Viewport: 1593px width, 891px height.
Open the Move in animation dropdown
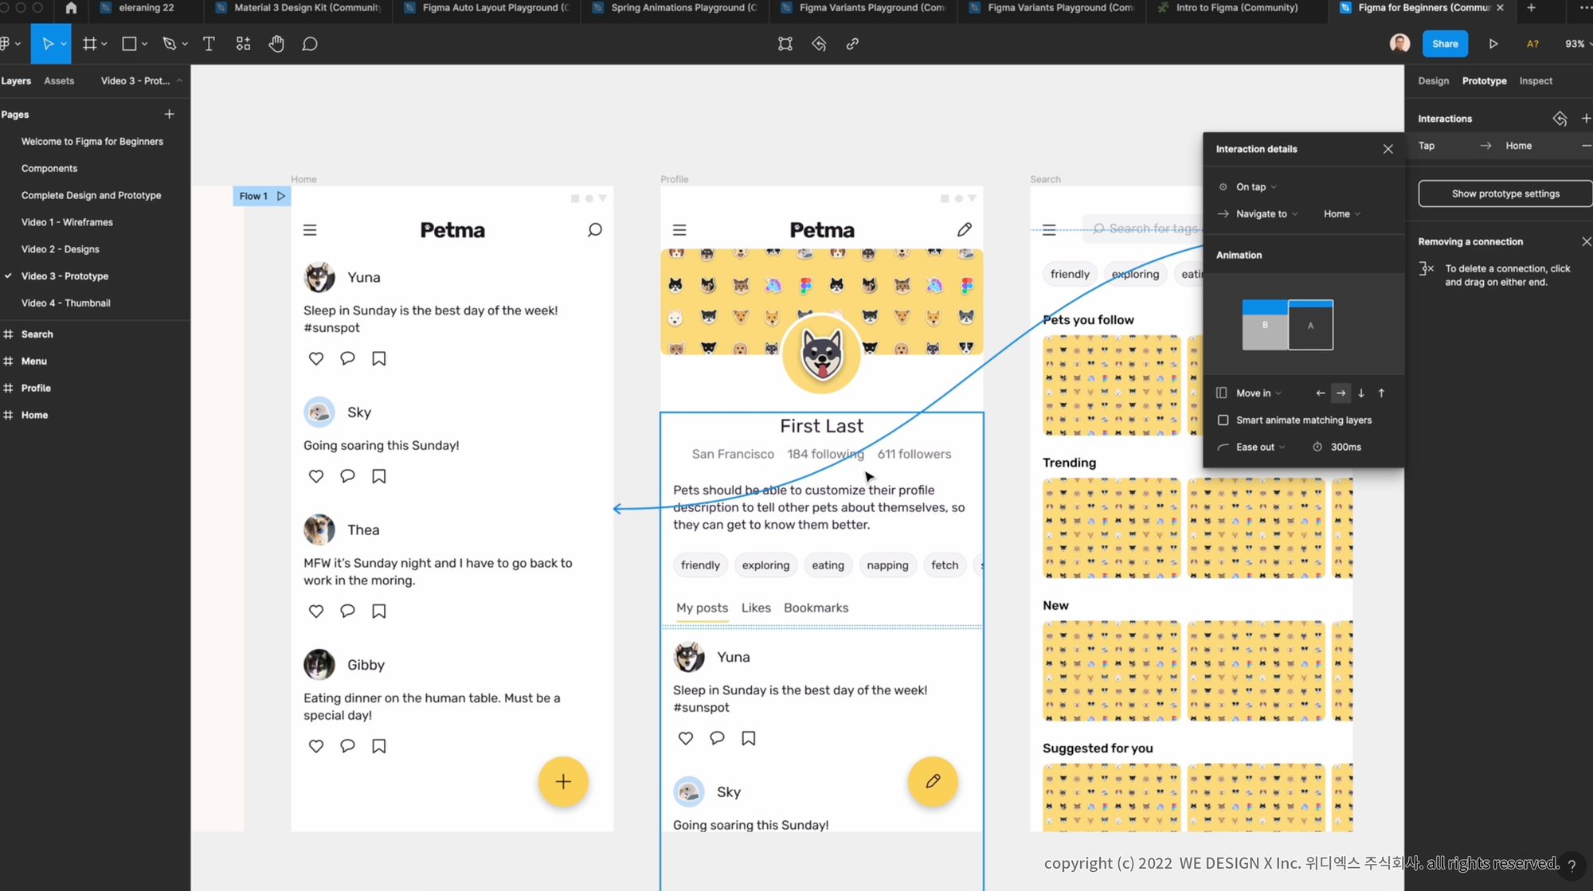1258,393
